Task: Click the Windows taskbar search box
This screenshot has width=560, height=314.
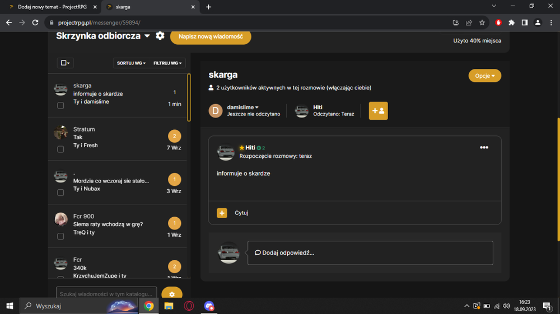Action: pos(78,306)
